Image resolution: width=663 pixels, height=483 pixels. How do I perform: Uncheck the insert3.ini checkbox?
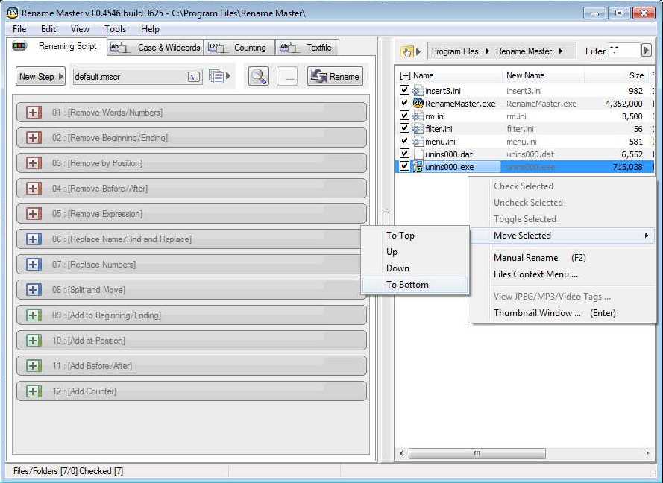(403, 91)
